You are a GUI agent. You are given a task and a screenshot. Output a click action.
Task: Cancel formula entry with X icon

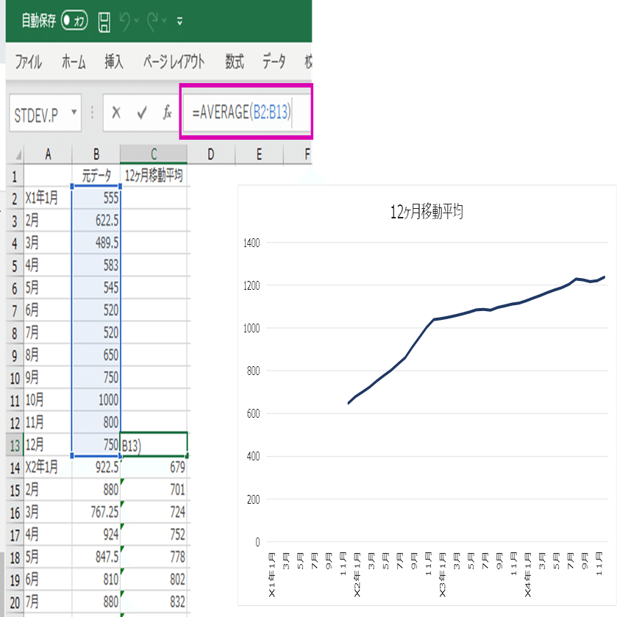[116, 113]
